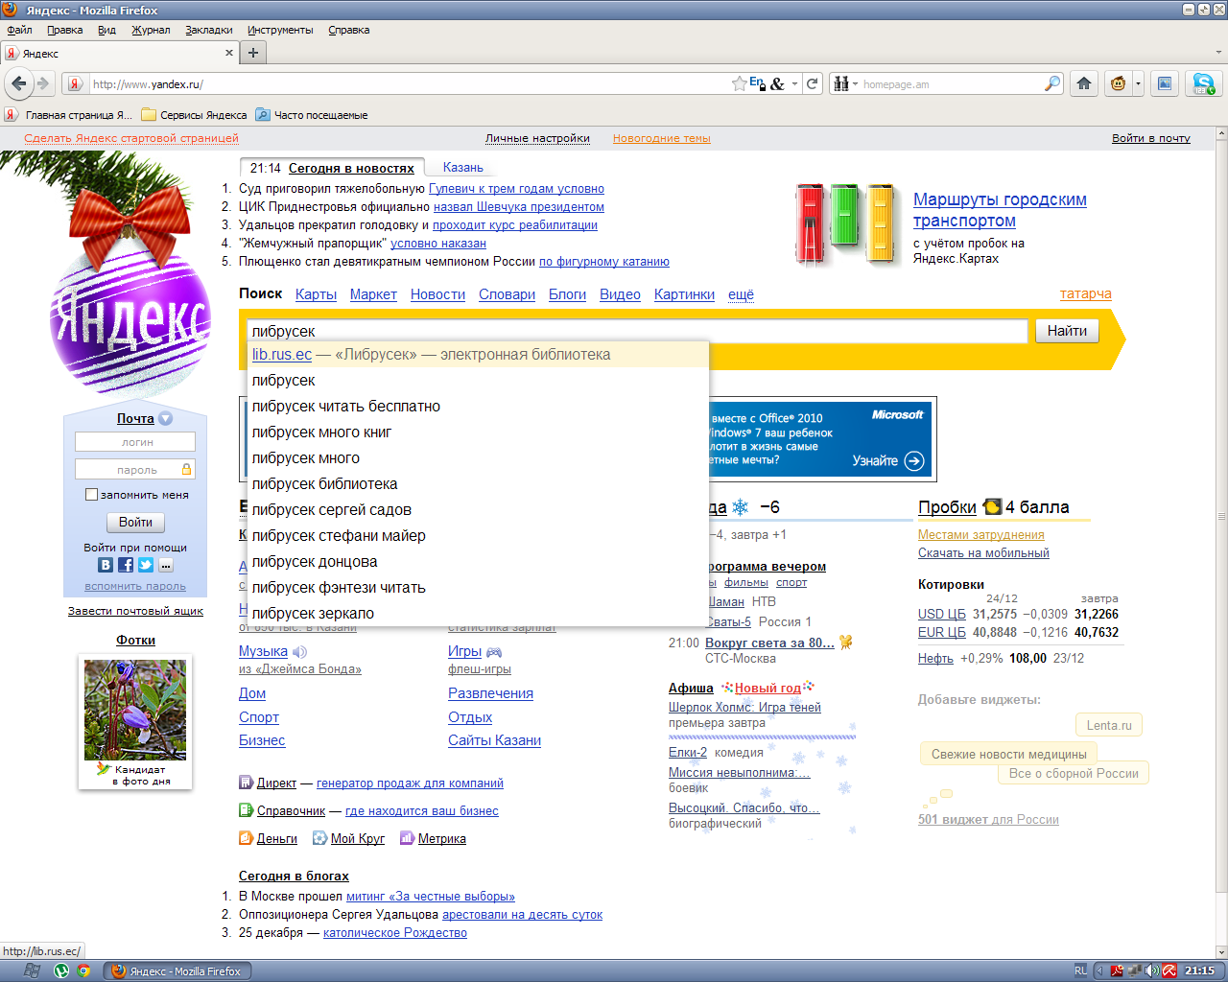
Task: Expand the ещё search categories link
Action: click(x=741, y=294)
